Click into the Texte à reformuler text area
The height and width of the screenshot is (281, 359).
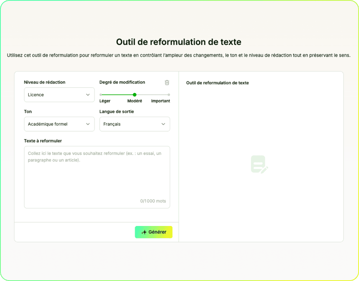pos(97,177)
